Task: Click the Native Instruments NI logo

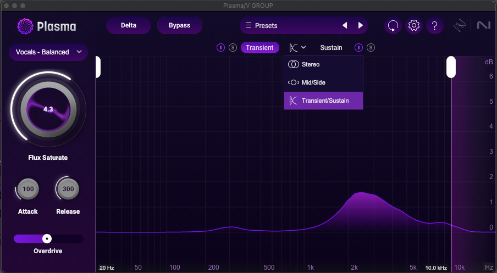Action: coord(483,25)
